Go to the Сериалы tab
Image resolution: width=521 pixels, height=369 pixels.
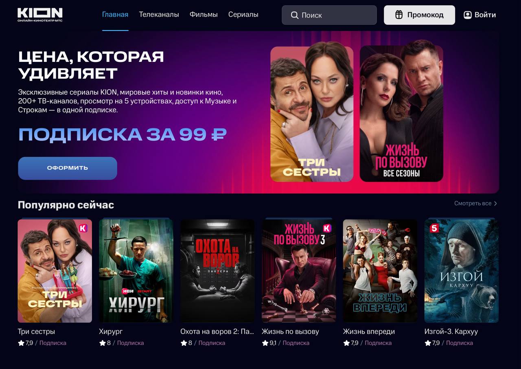243,15
